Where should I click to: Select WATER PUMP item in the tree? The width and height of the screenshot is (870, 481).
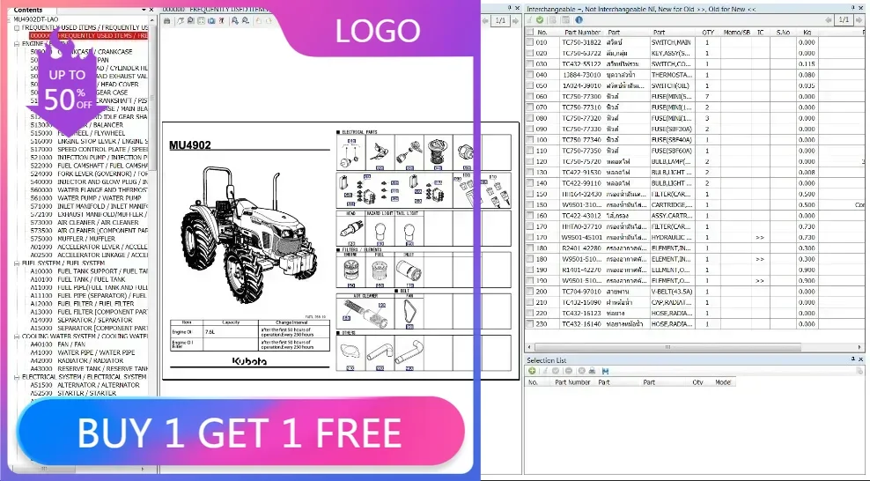click(x=85, y=198)
